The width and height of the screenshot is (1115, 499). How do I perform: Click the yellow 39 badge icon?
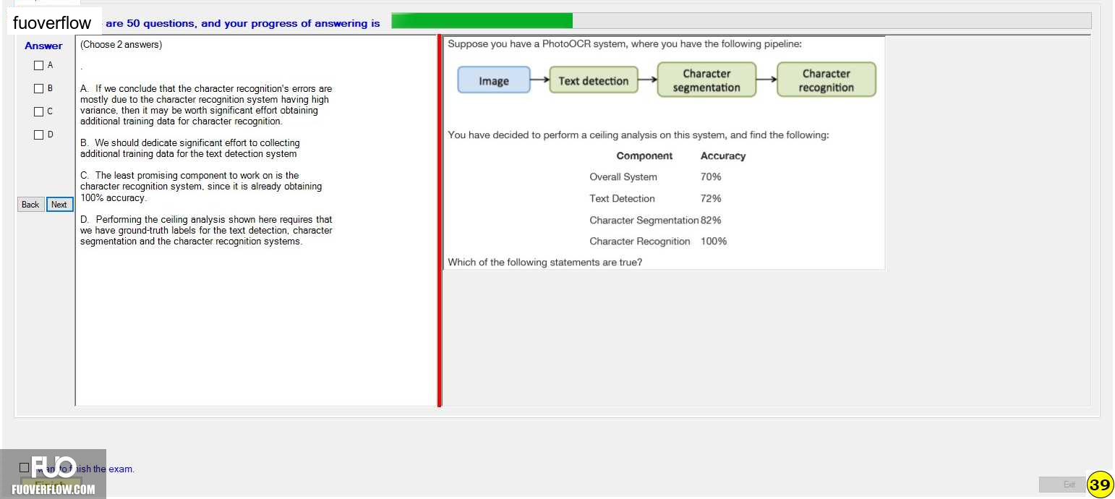click(x=1100, y=485)
